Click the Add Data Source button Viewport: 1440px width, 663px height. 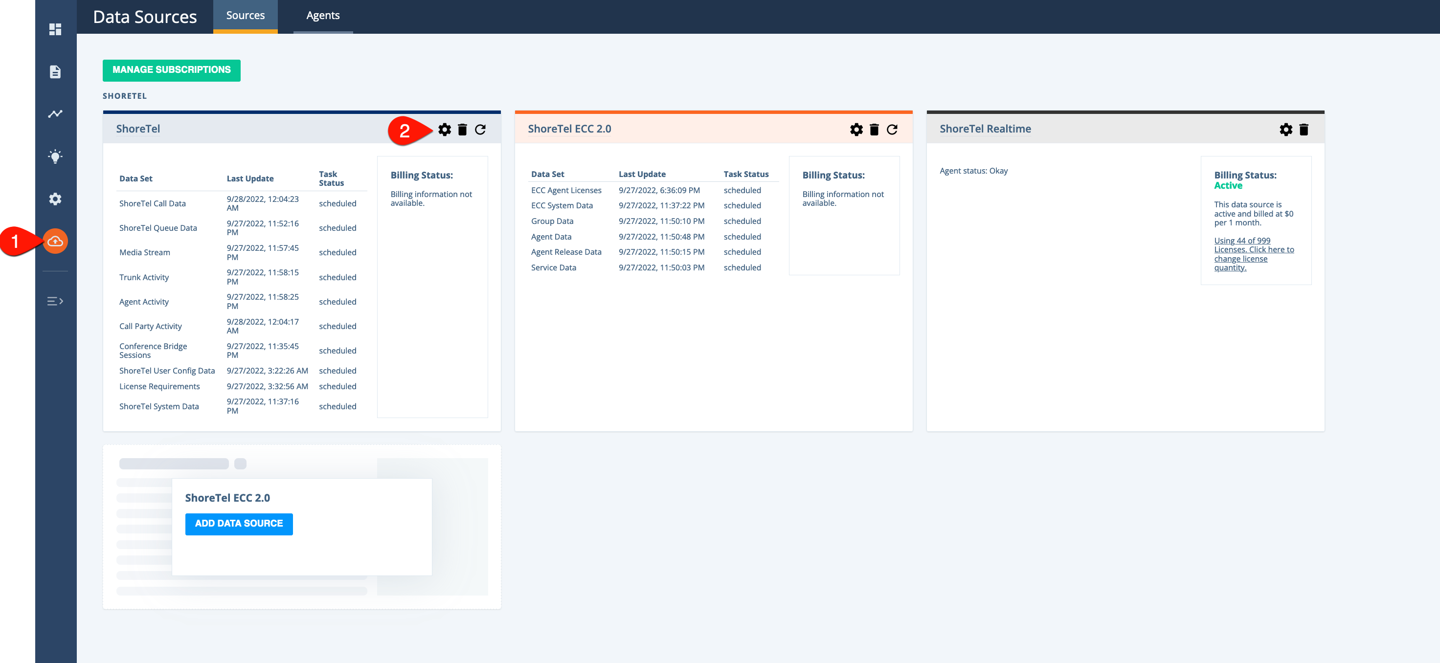(239, 524)
